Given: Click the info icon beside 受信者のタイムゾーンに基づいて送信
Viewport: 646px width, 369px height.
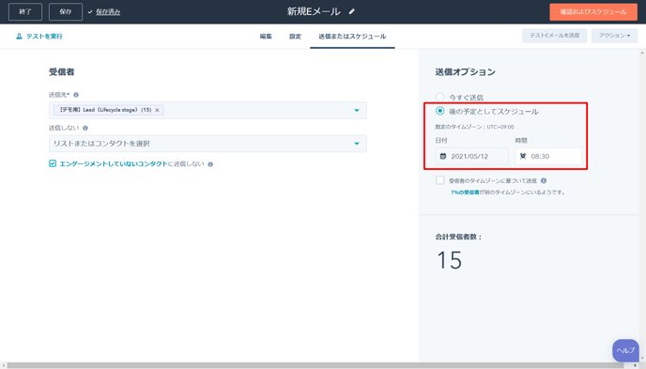Looking at the screenshot, I should click(544, 180).
